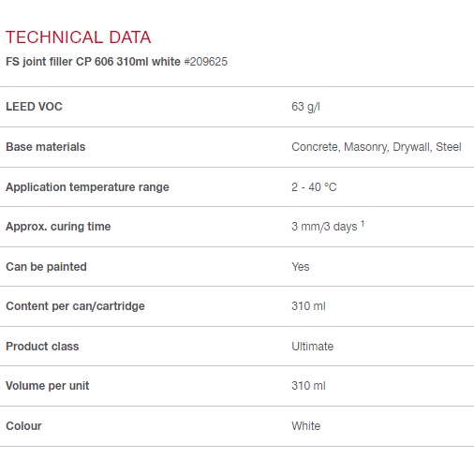Viewport: 474px width, 474px height.
Task: Click Content per can/cartridge label
Action: pos(75,306)
